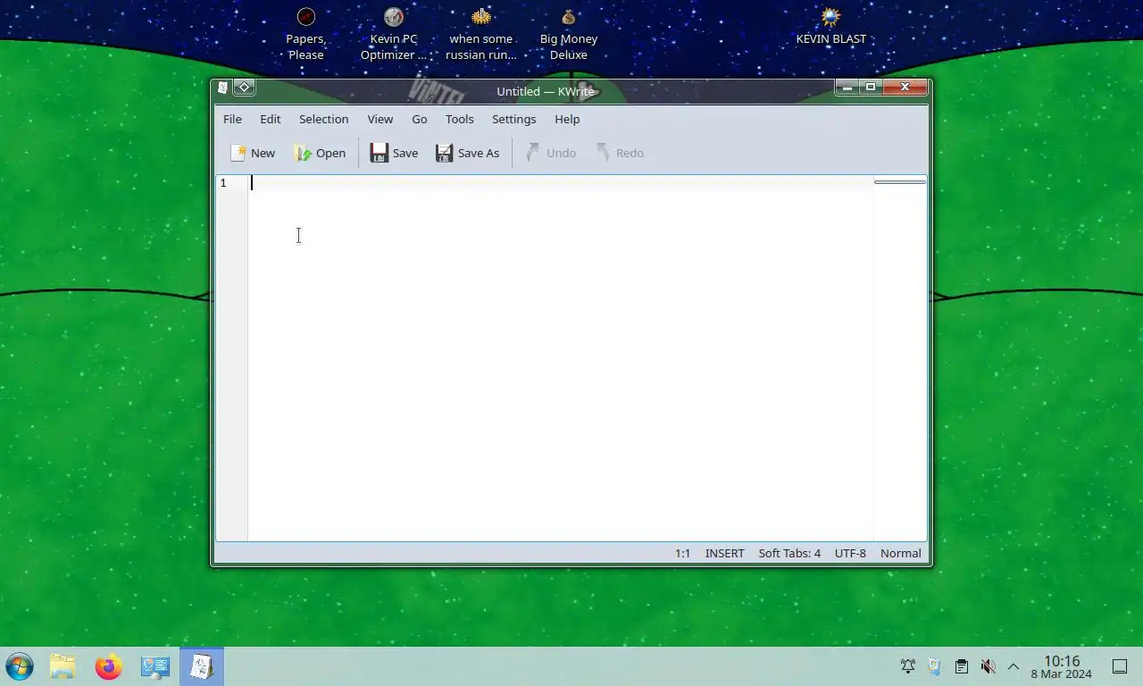The height and width of the screenshot is (686, 1143).
Task: Toggle INSERT mode in the status bar
Action: (x=724, y=553)
